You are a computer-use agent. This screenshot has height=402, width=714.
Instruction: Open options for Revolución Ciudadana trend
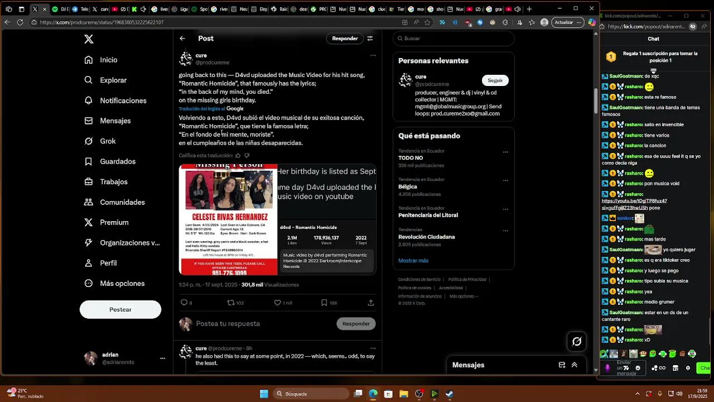coord(505,231)
